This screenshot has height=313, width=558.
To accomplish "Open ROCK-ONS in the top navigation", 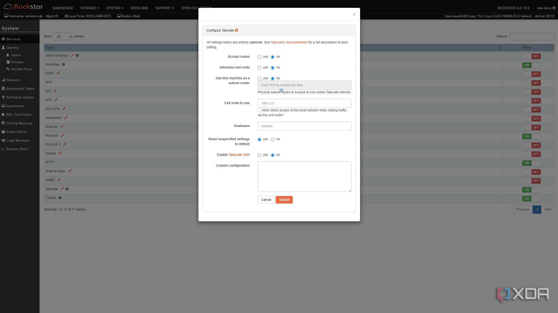I will [139, 8].
